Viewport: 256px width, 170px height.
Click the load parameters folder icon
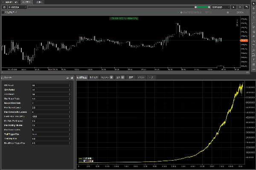coord(67,78)
